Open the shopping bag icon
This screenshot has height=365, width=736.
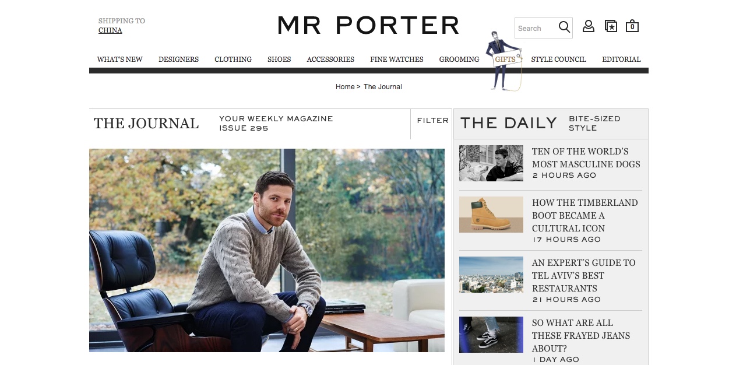[632, 26]
